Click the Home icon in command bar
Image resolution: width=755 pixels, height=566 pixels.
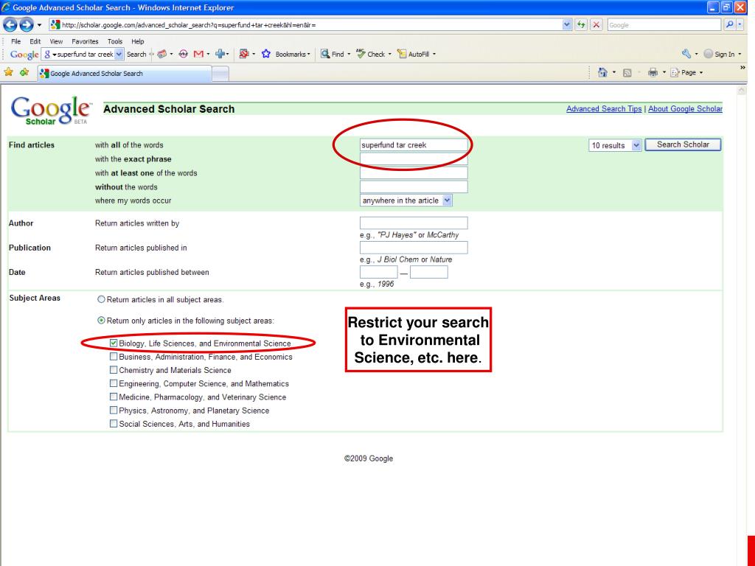pyautogui.click(x=602, y=73)
